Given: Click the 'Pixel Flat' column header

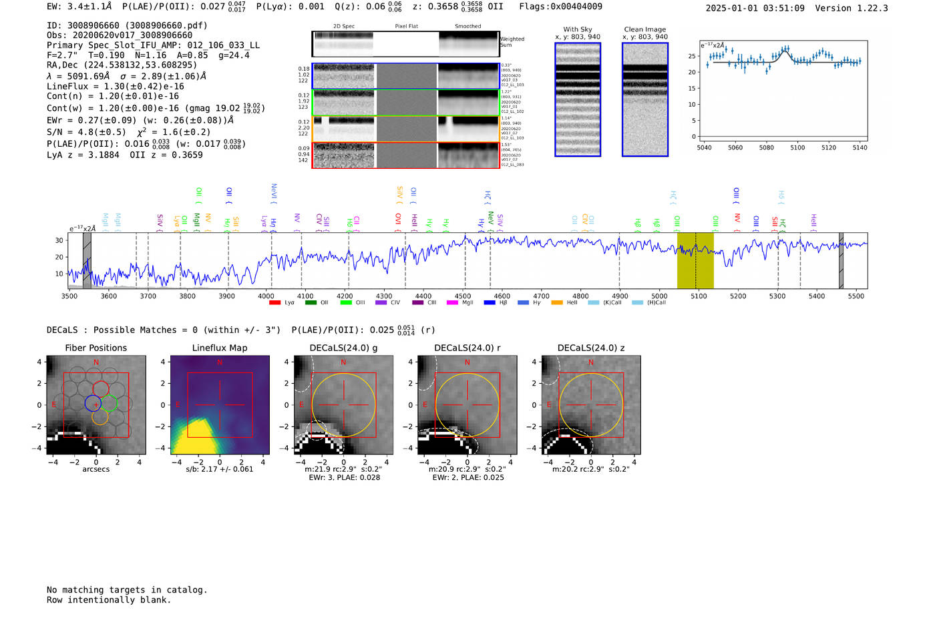Looking at the screenshot, I should [406, 26].
